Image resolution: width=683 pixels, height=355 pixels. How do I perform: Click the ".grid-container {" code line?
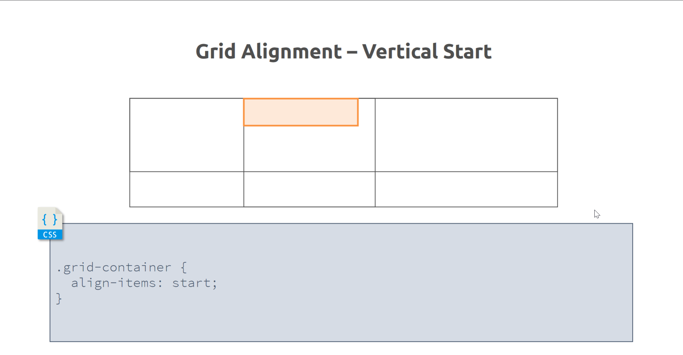[x=121, y=267]
